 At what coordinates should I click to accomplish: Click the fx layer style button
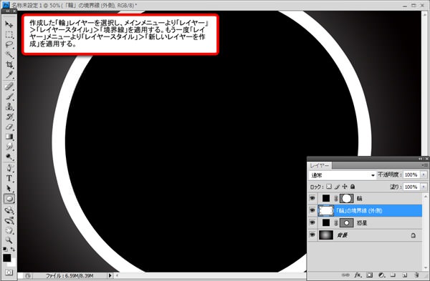click(358, 275)
